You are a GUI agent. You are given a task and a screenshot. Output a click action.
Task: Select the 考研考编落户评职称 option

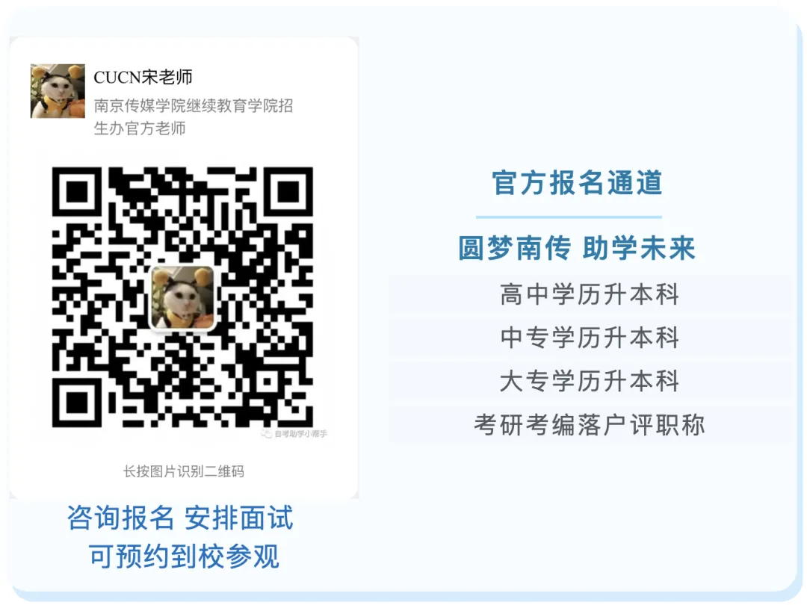pos(590,425)
